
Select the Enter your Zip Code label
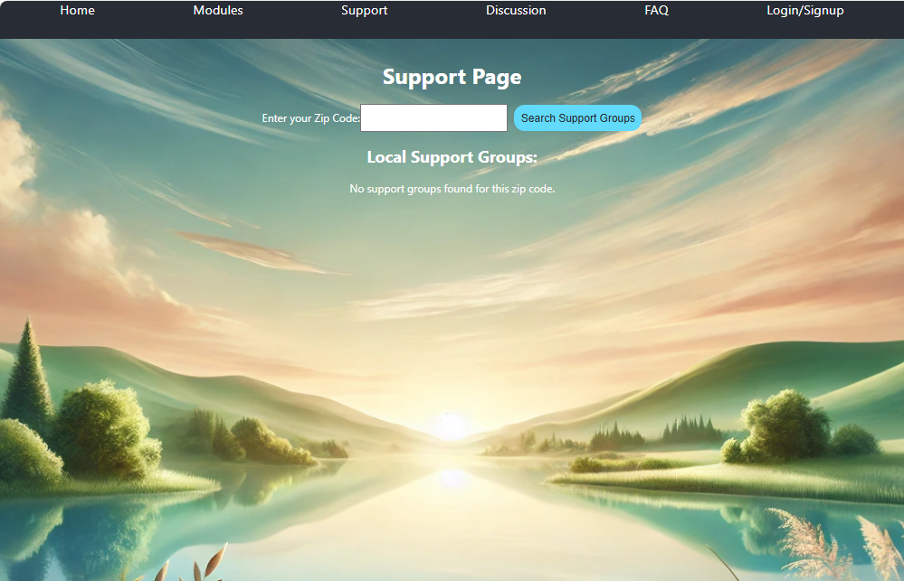coord(310,117)
